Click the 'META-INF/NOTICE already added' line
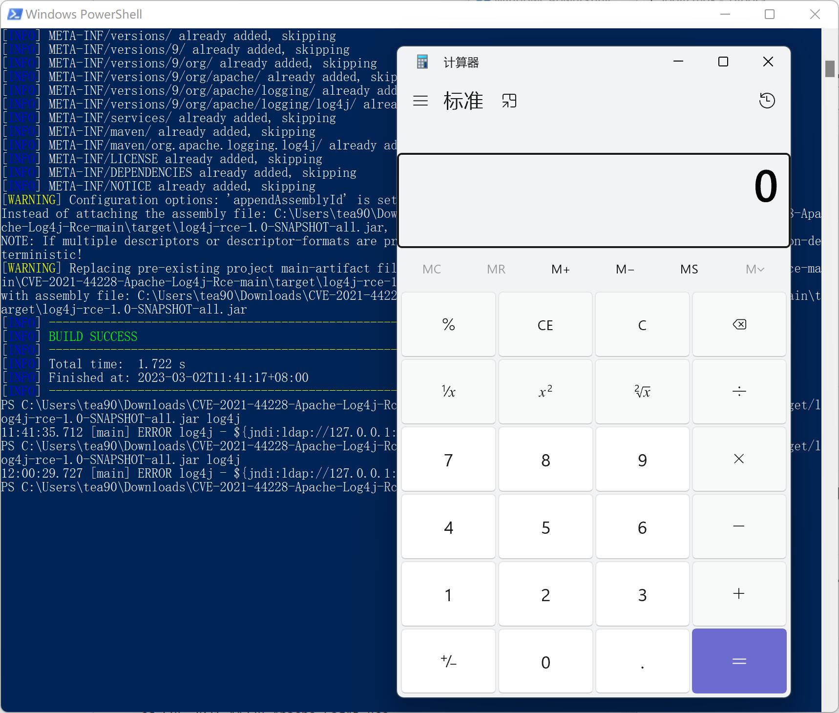The height and width of the screenshot is (713, 839). pyautogui.click(x=158, y=186)
